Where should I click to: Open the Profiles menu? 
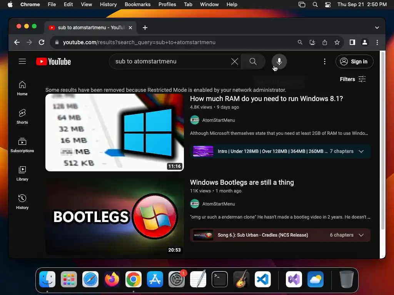point(167,5)
